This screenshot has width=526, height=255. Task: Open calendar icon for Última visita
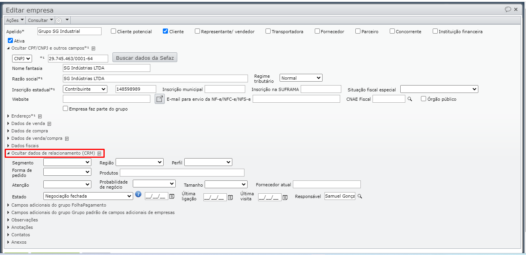285,197
